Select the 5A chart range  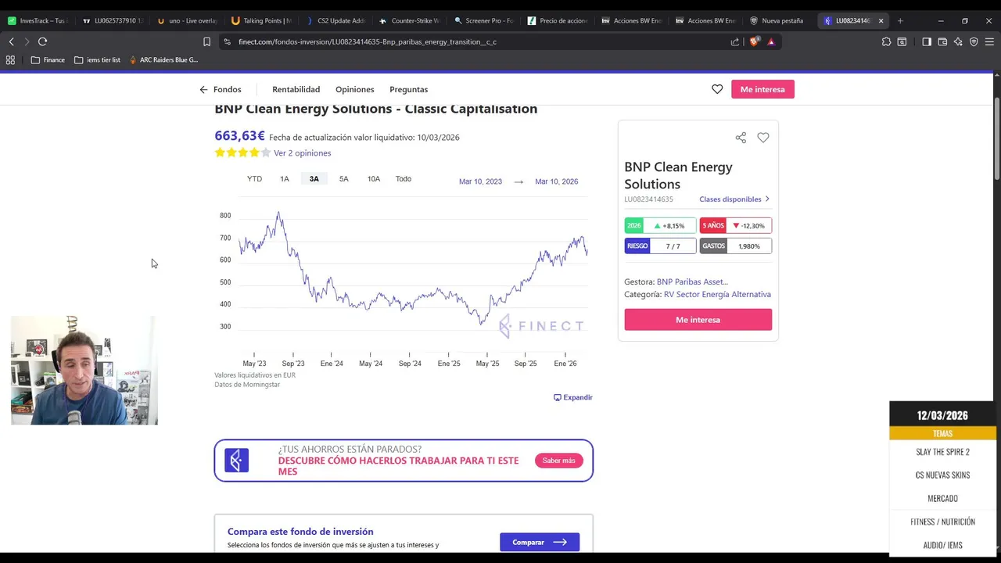click(344, 179)
